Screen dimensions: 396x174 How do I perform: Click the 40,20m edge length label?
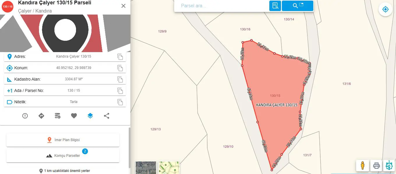(x=264, y=146)
